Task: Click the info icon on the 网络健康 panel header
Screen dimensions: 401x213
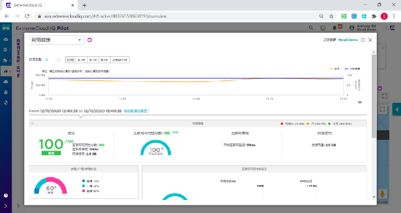Action: [x=32, y=124]
